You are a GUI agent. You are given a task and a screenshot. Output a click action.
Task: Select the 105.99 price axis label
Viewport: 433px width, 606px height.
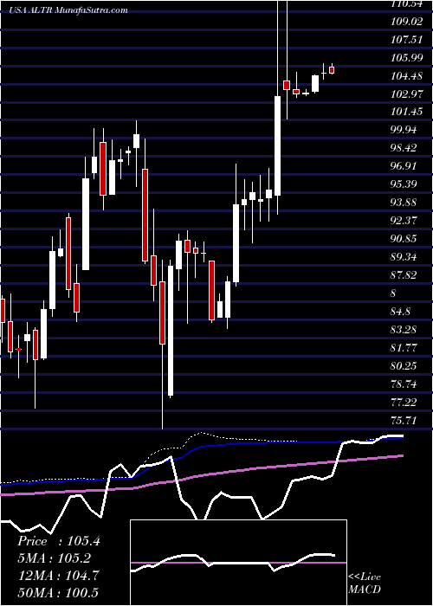tap(406, 57)
